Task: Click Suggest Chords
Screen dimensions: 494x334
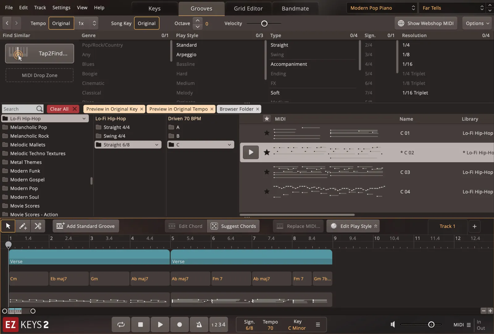Action: coord(233,226)
